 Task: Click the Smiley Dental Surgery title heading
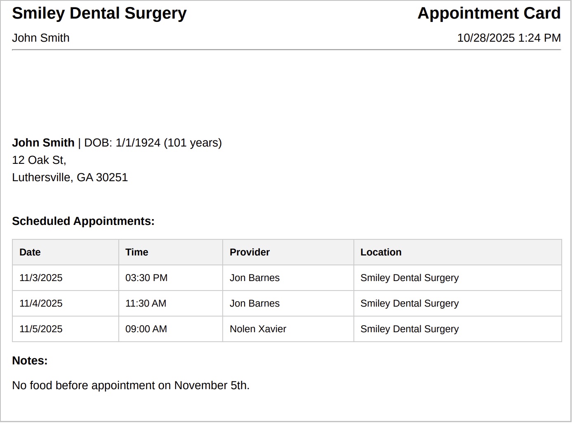tap(99, 13)
